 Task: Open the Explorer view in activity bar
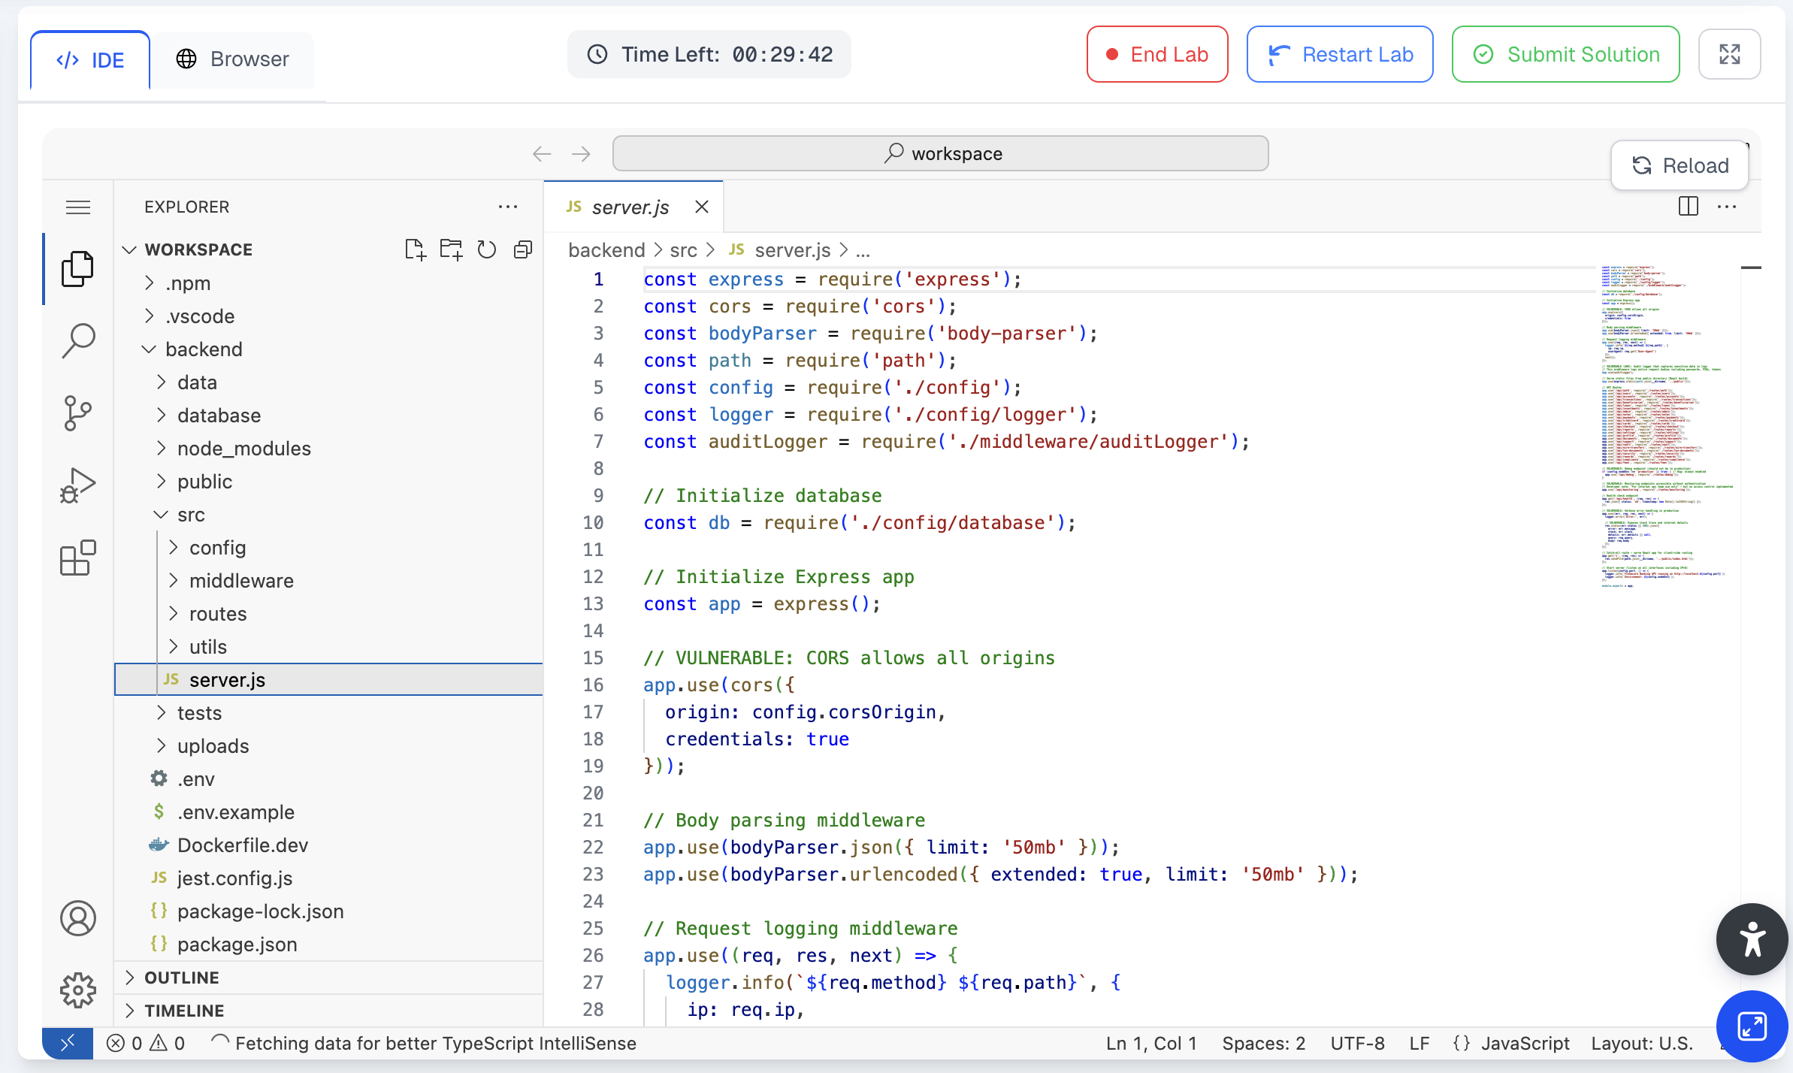(78, 269)
